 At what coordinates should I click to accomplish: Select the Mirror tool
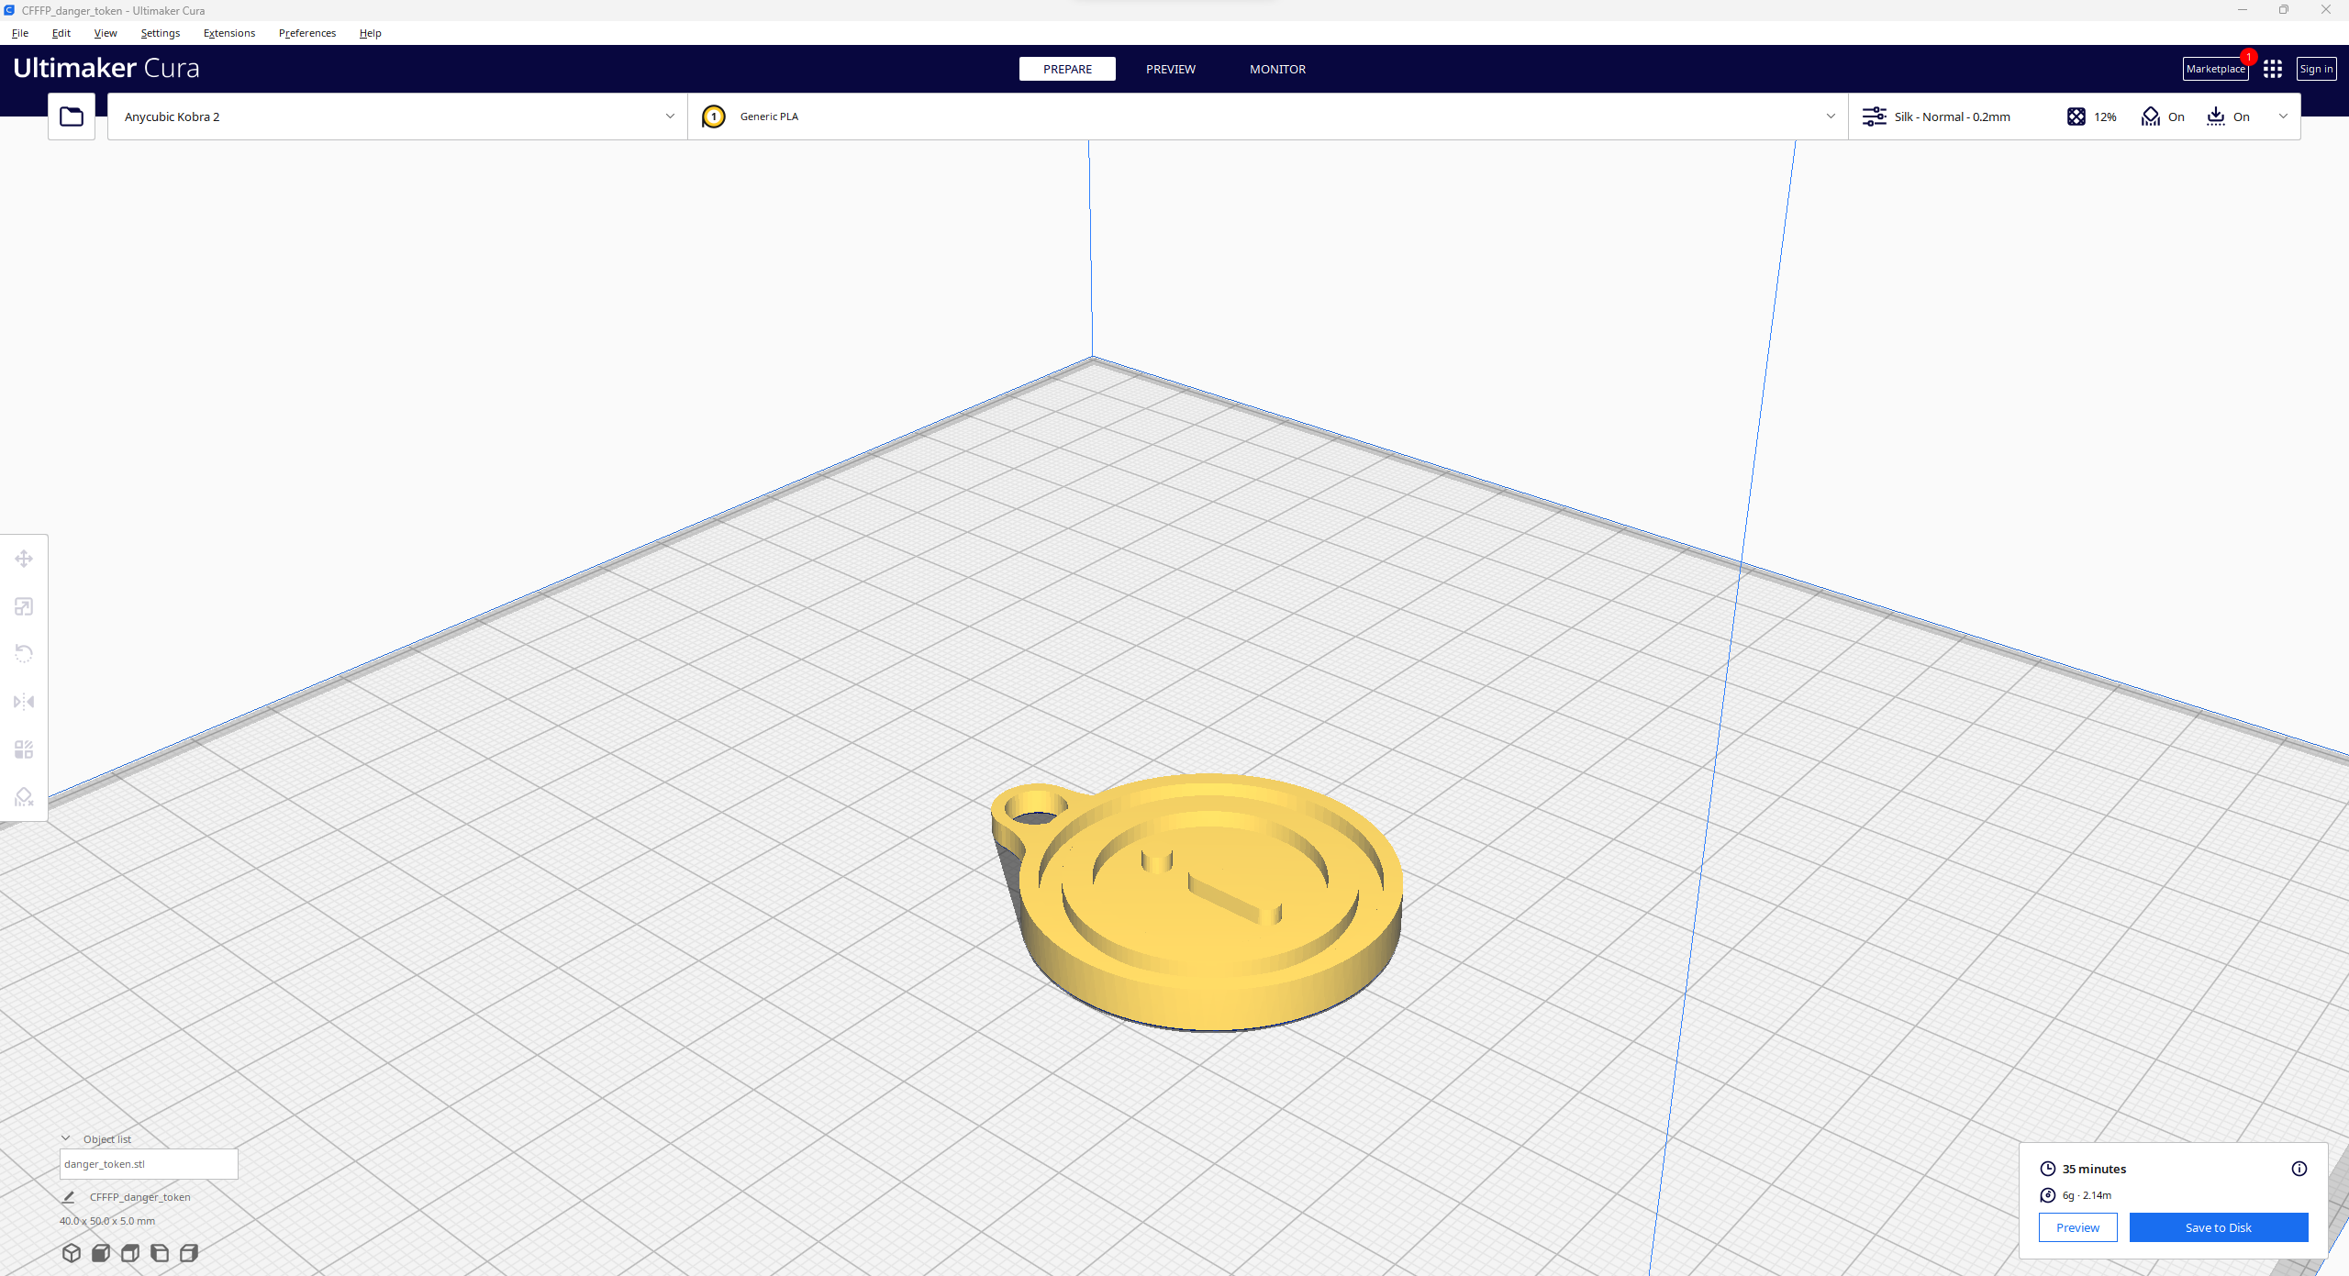pyautogui.click(x=23, y=701)
